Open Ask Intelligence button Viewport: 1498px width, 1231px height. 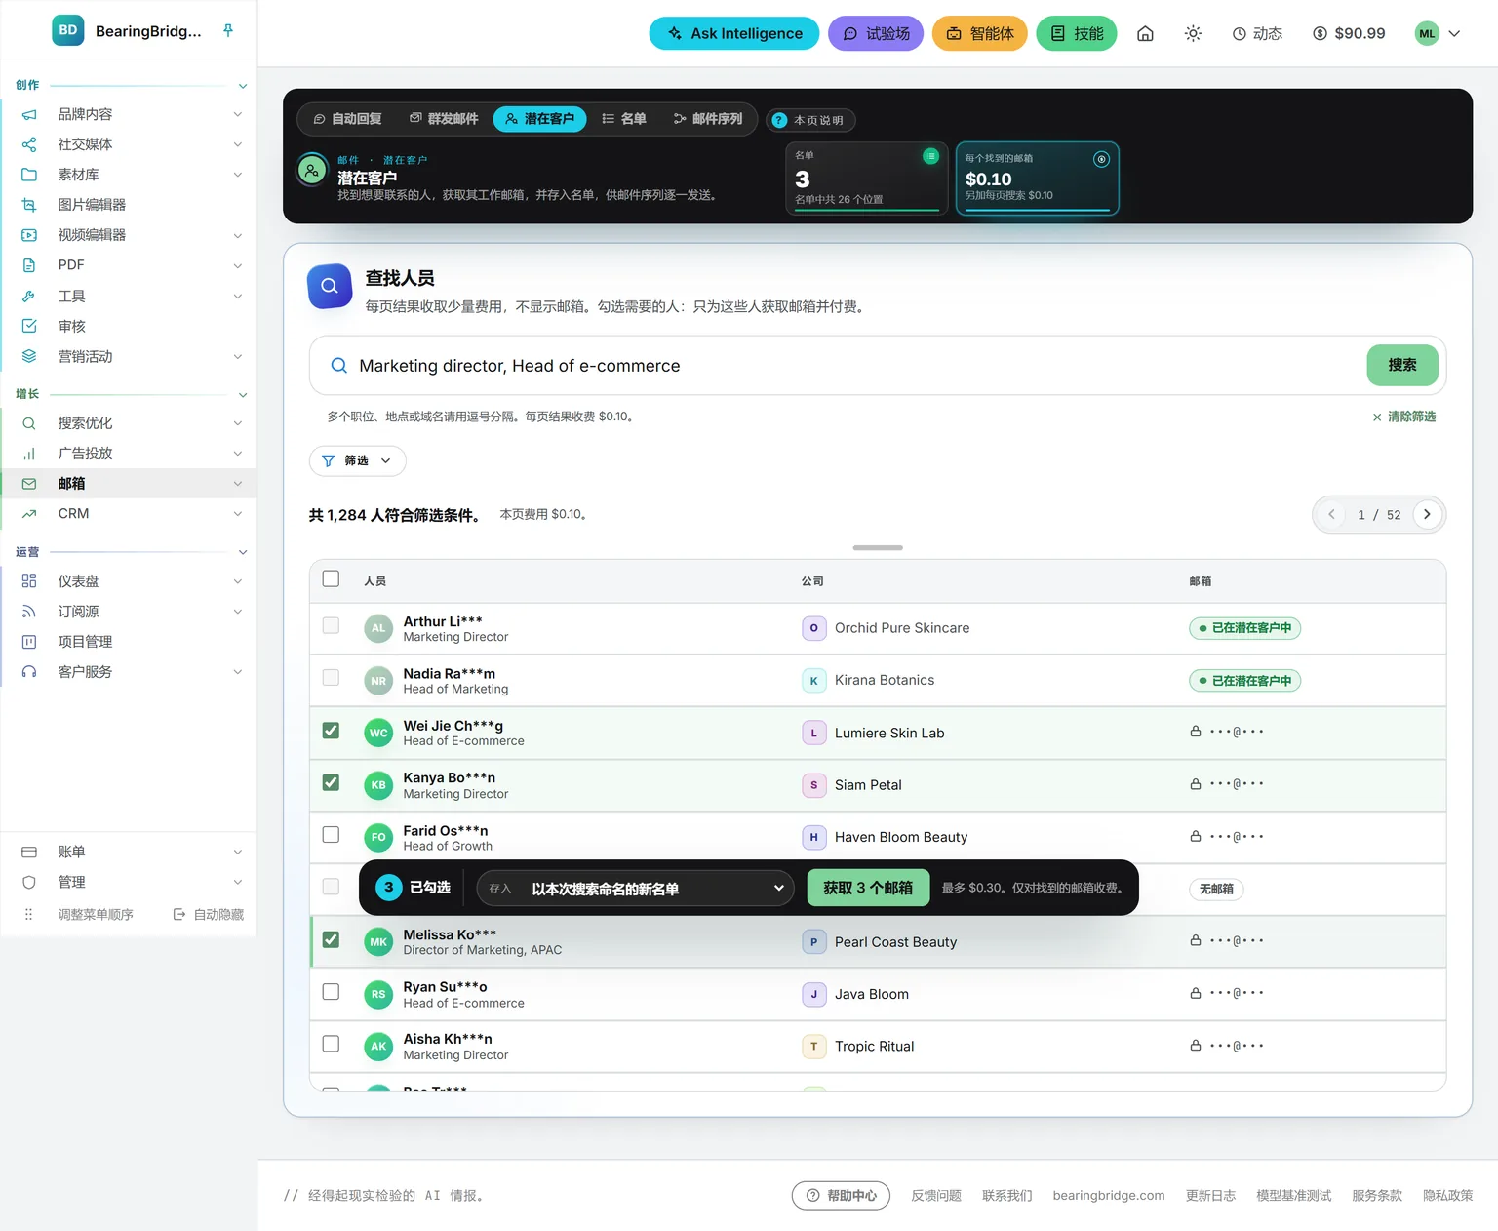coord(734,33)
